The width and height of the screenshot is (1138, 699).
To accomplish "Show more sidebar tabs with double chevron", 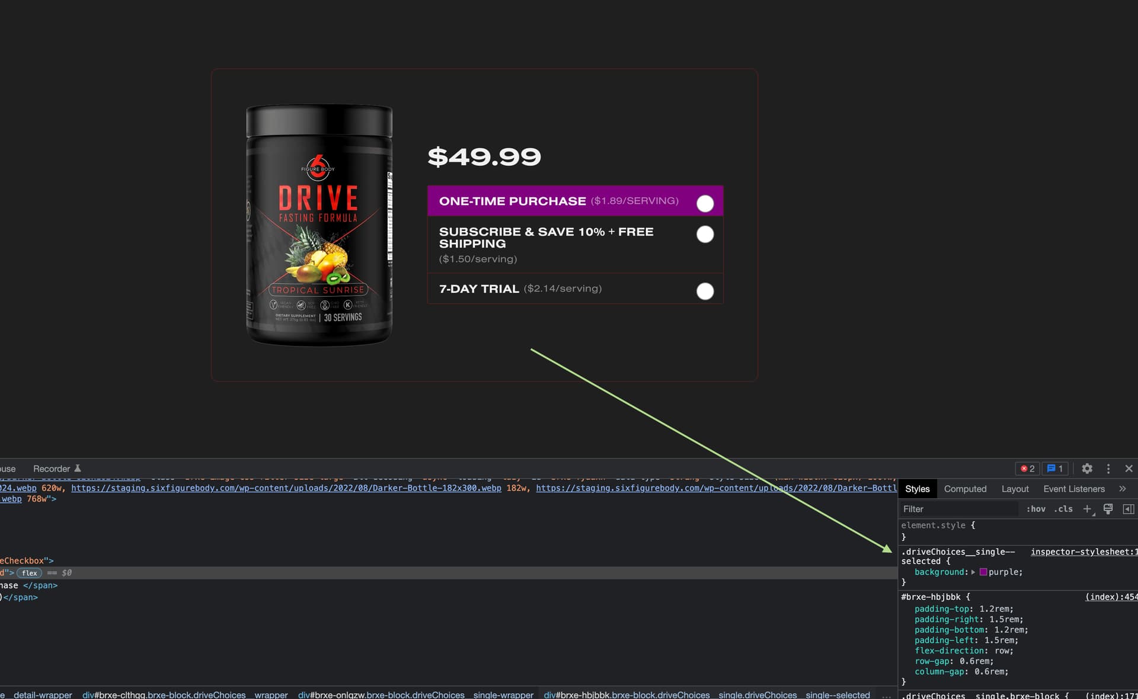I will point(1122,489).
